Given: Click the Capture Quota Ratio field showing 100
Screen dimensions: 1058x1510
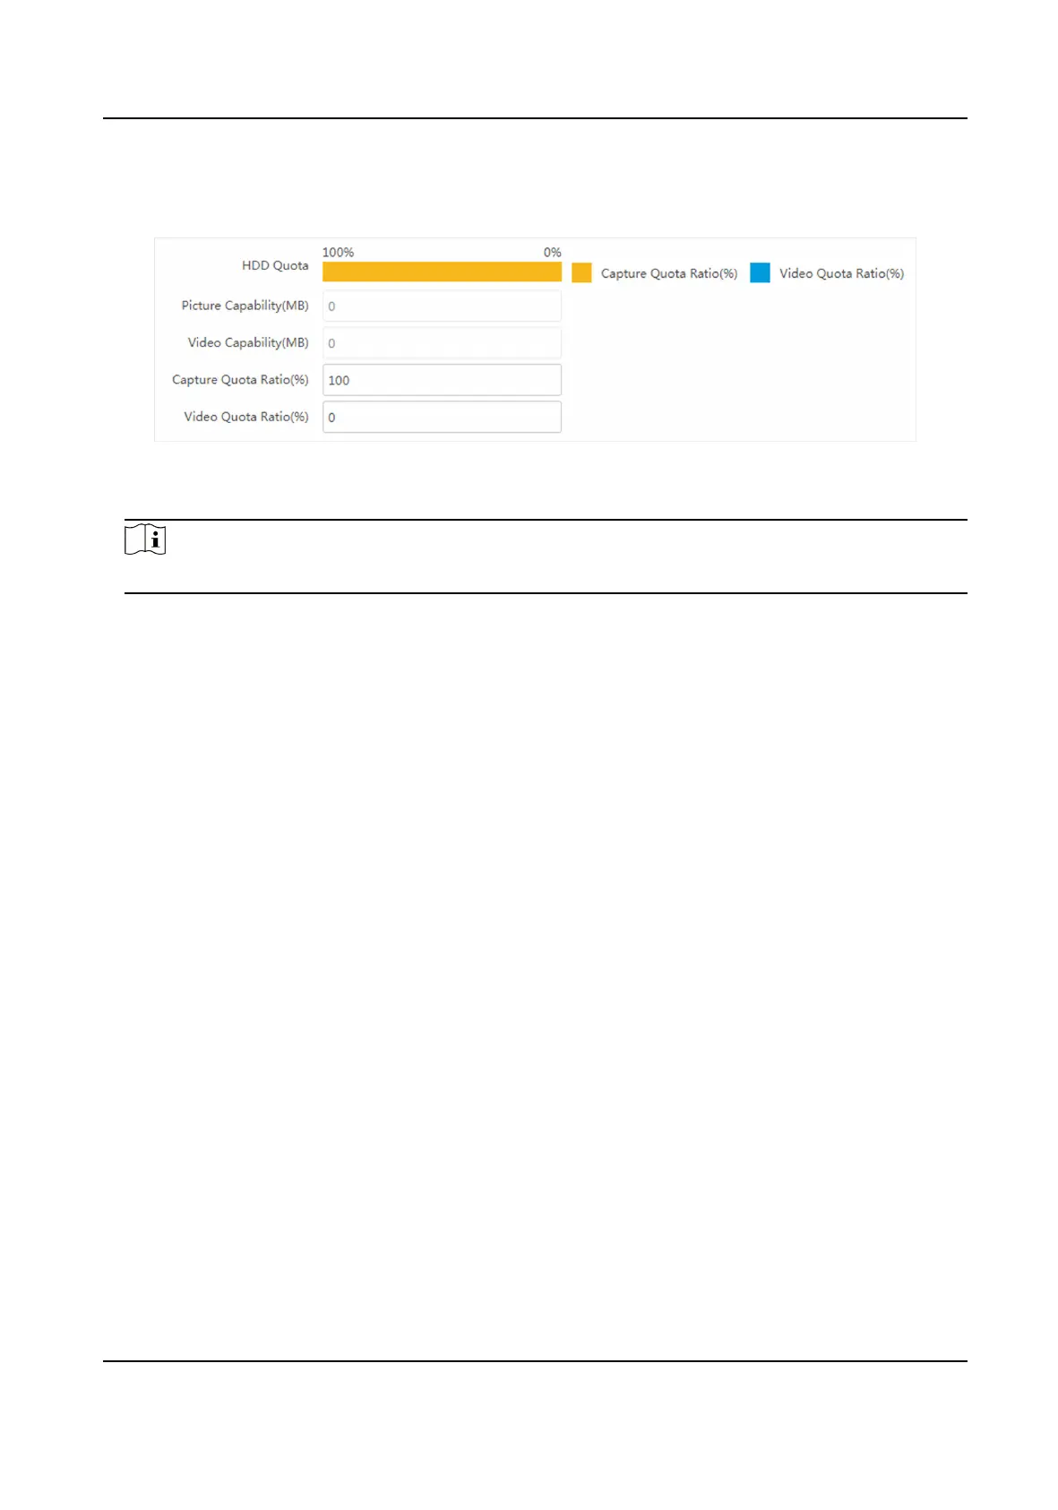Looking at the screenshot, I should click(442, 380).
